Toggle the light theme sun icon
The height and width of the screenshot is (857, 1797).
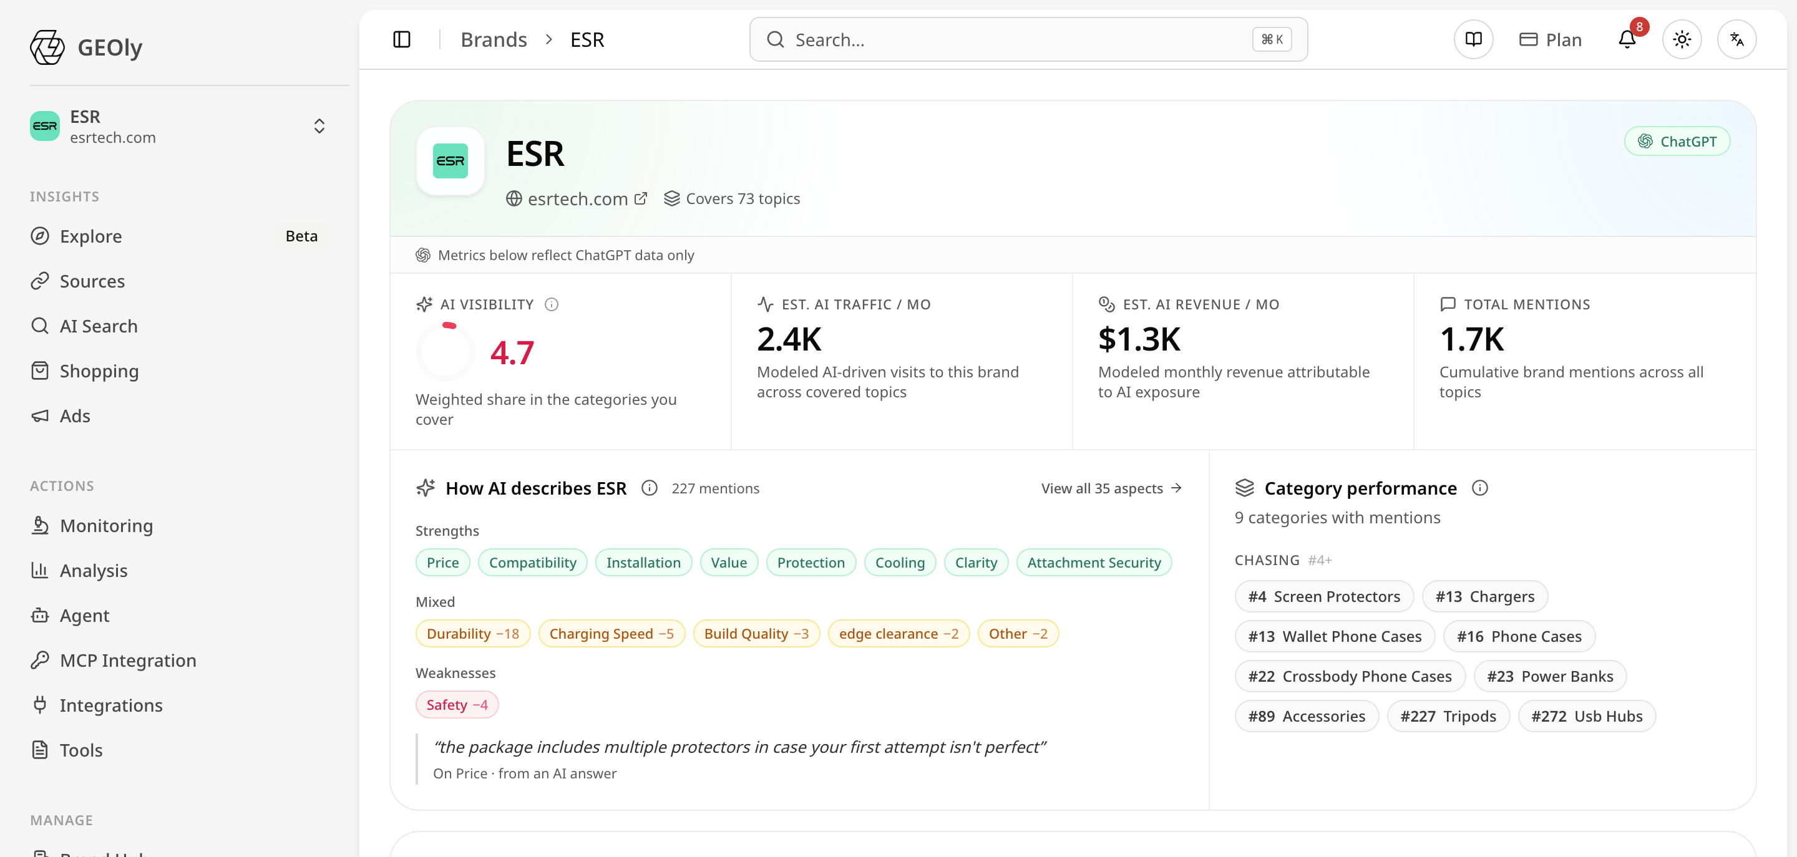(1682, 39)
